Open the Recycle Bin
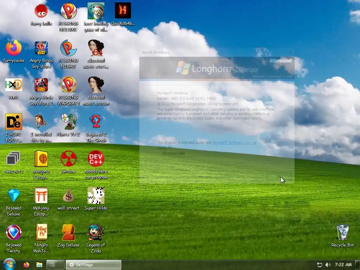This screenshot has width=360, height=270. click(342, 236)
